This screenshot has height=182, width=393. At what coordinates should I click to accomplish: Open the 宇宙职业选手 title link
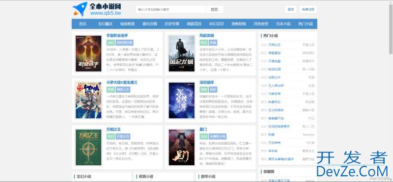click(x=117, y=35)
